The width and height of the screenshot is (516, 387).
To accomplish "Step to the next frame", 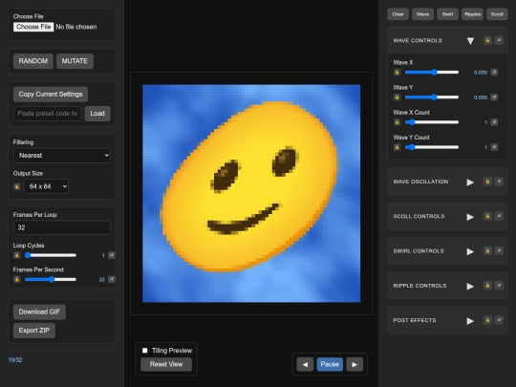I will pos(355,364).
